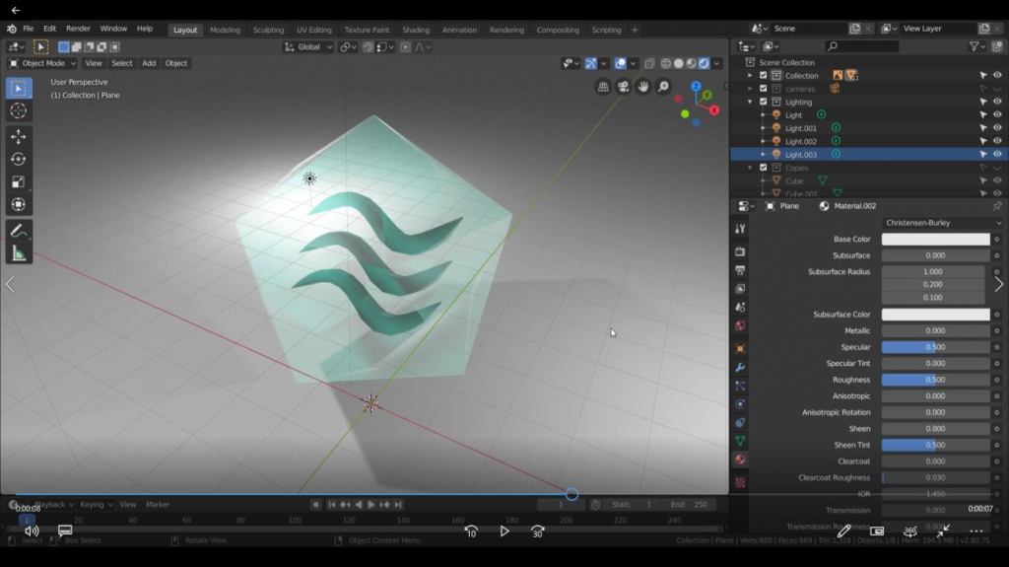Hide the Lighting collection eye icon
Image resolution: width=1009 pixels, height=567 pixels.
point(997,102)
